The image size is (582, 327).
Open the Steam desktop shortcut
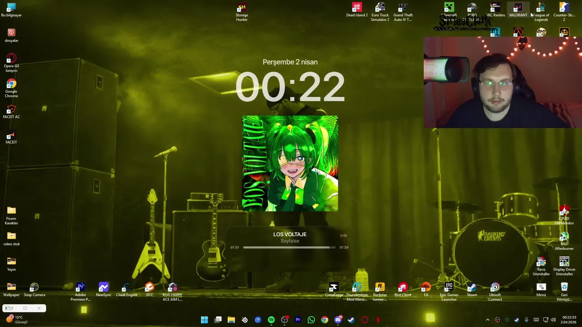[x=472, y=290]
